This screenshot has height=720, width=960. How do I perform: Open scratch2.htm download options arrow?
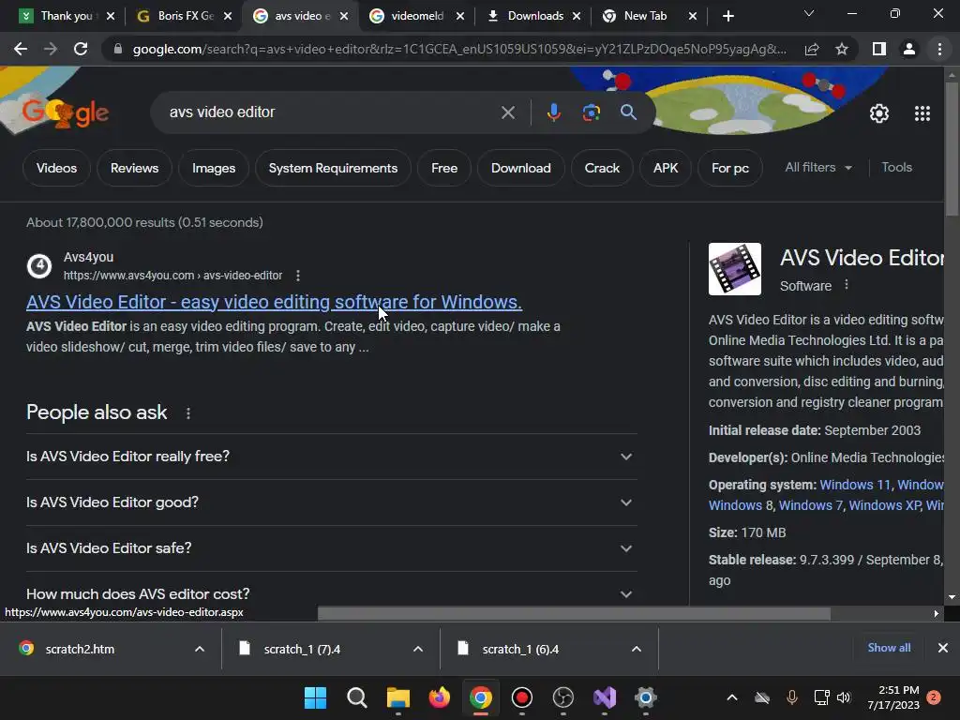click(x=199, y=649)
